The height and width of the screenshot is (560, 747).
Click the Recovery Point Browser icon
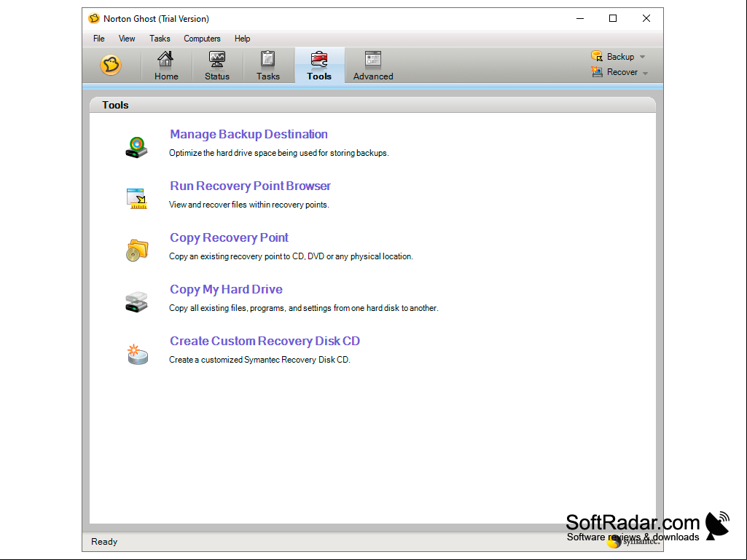pos(137,199)
